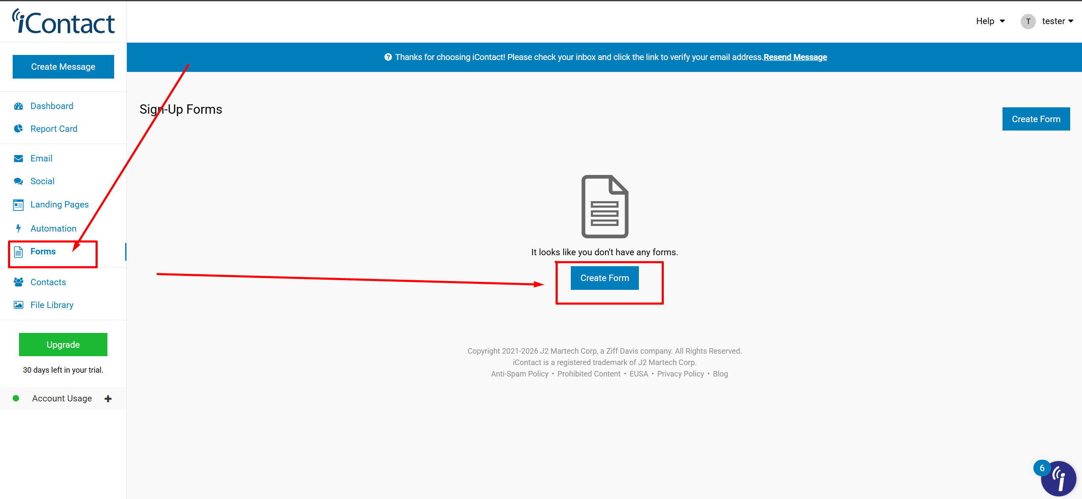Screen dimensions: 1082x499
Task: Click the Automation lightning bolt icon
Action: (18, 229)
